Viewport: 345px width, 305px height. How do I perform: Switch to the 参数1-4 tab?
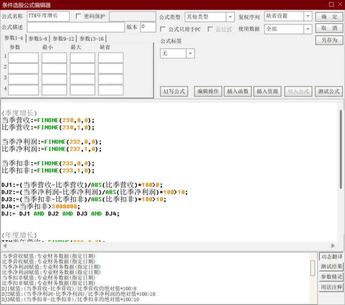coord(14,38)
